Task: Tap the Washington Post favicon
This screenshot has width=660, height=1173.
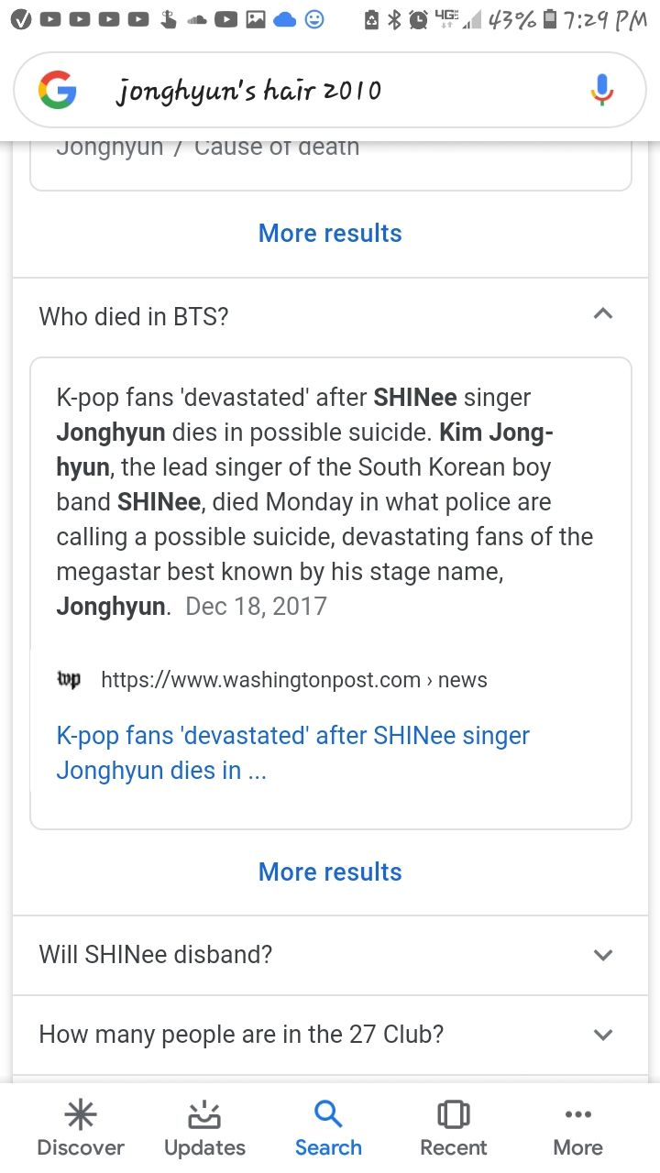Action: (x=69, y=679)
